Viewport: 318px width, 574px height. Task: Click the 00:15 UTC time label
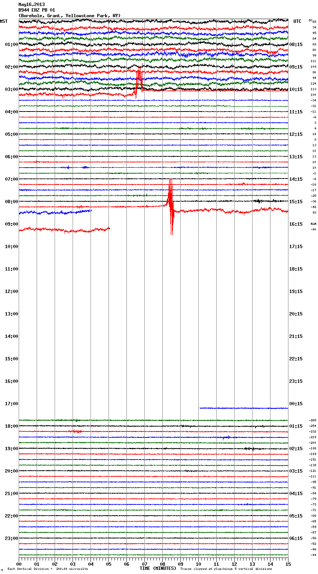click(x=296, y=404)
